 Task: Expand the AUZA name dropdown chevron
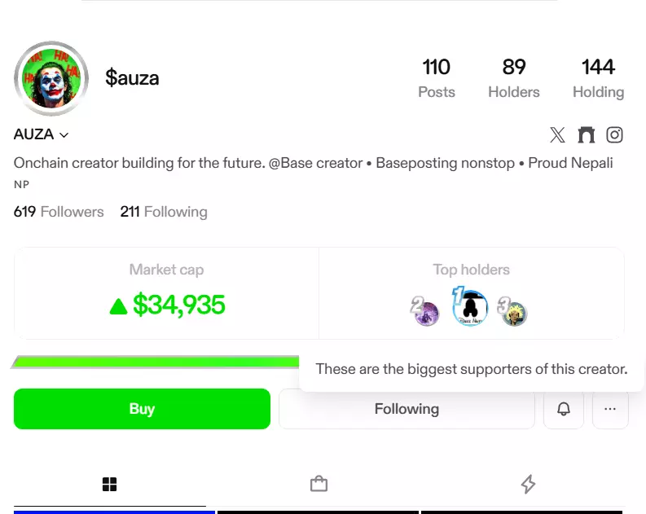pyautogui.click(x=64, y=135)
